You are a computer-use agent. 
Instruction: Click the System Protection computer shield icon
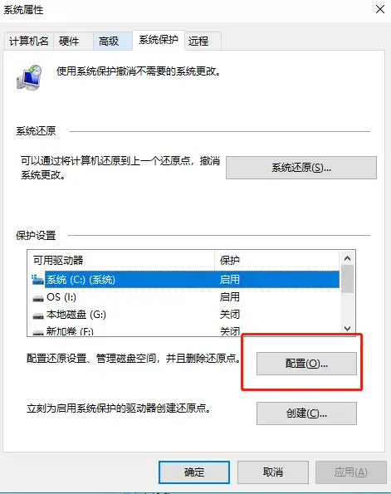[x=29, y=77]
